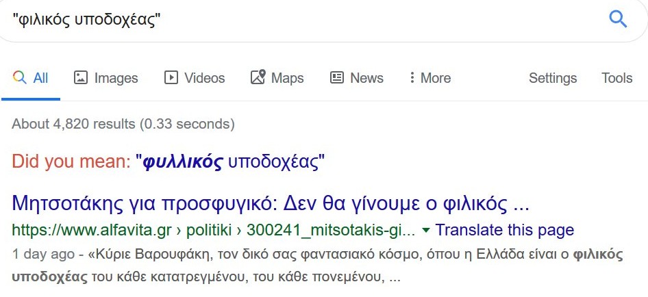Open the search Tools options
Image resolution: width=648 pixels, height=297 pixels.
[x=616, y=78]
